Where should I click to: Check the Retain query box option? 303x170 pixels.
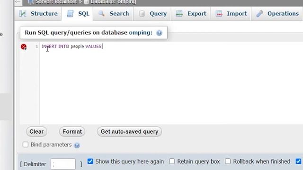point(172,161)
